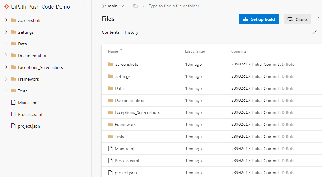Click the .screenshots folder icon in the table
This screenshot has height=177, width=322.
(x=110, y=64)
